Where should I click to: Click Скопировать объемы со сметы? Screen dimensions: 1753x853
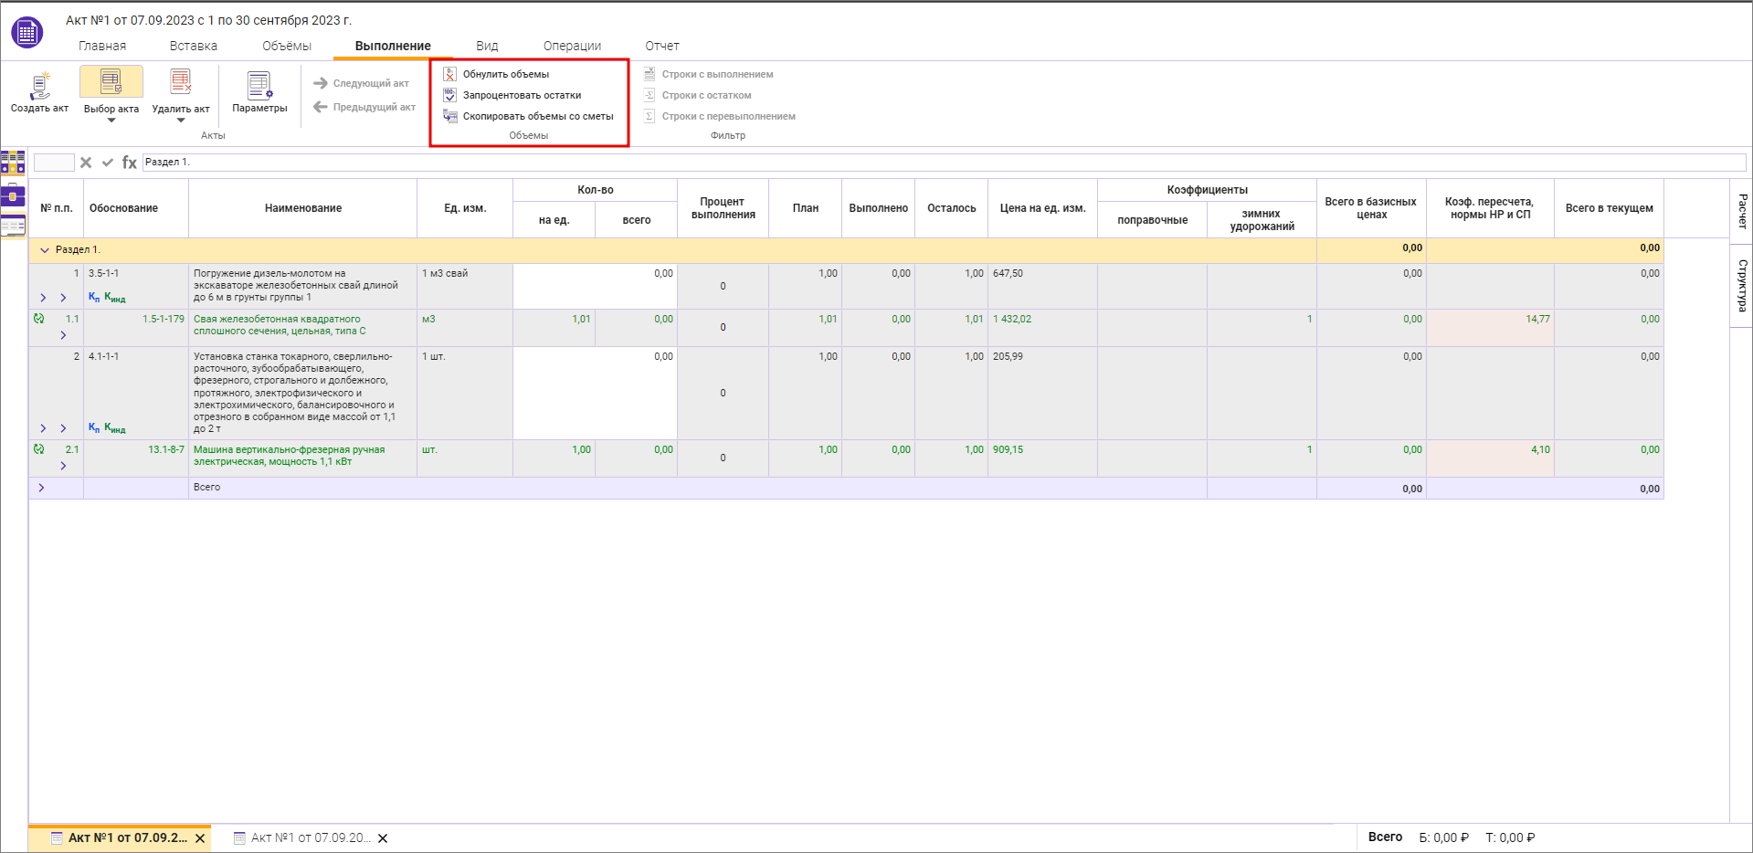point(537,116)
